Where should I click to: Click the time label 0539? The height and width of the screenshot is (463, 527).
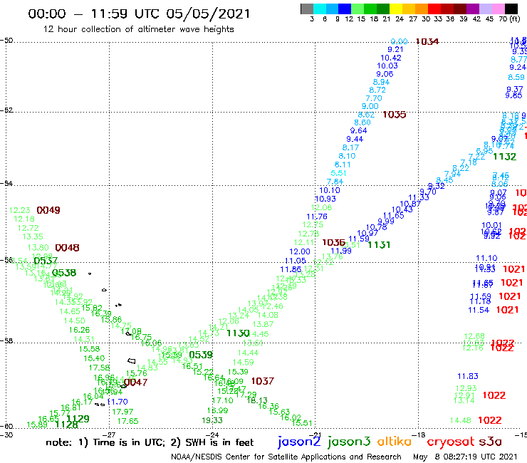coord(201,355)
